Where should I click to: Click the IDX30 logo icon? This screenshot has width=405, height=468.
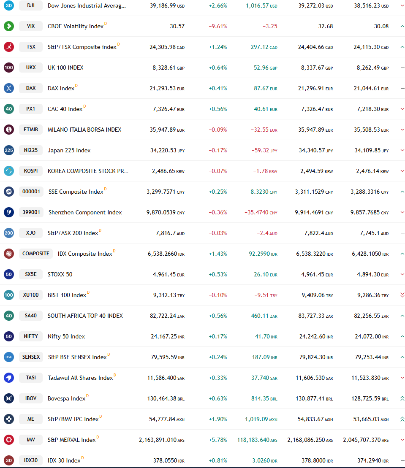point(9,460)
